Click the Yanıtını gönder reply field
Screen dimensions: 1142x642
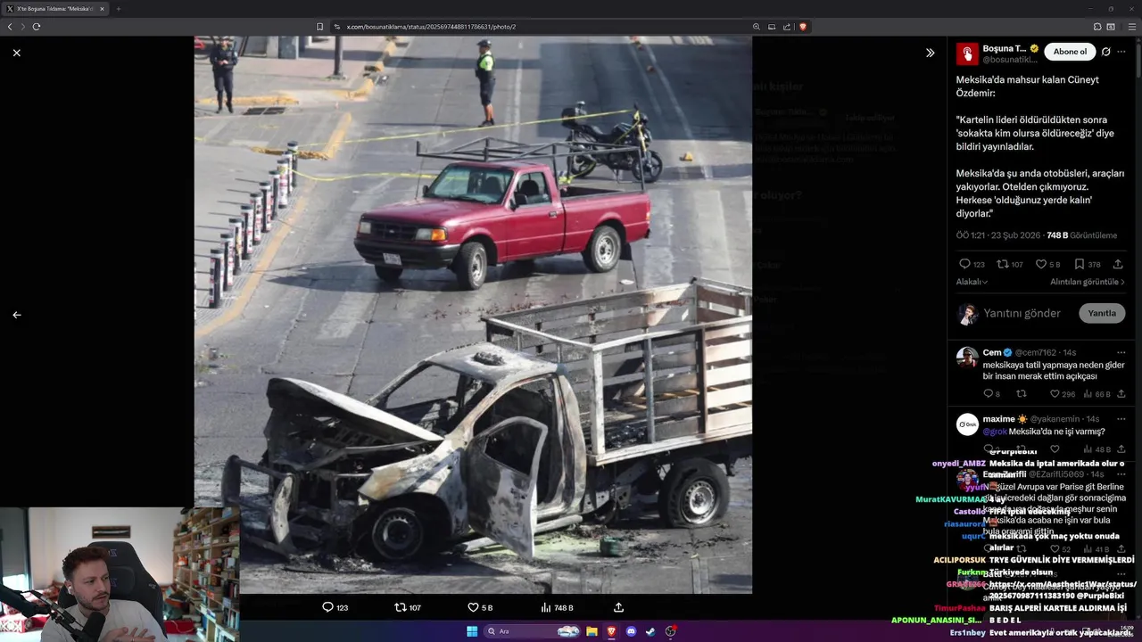(x=1022, y=313)
